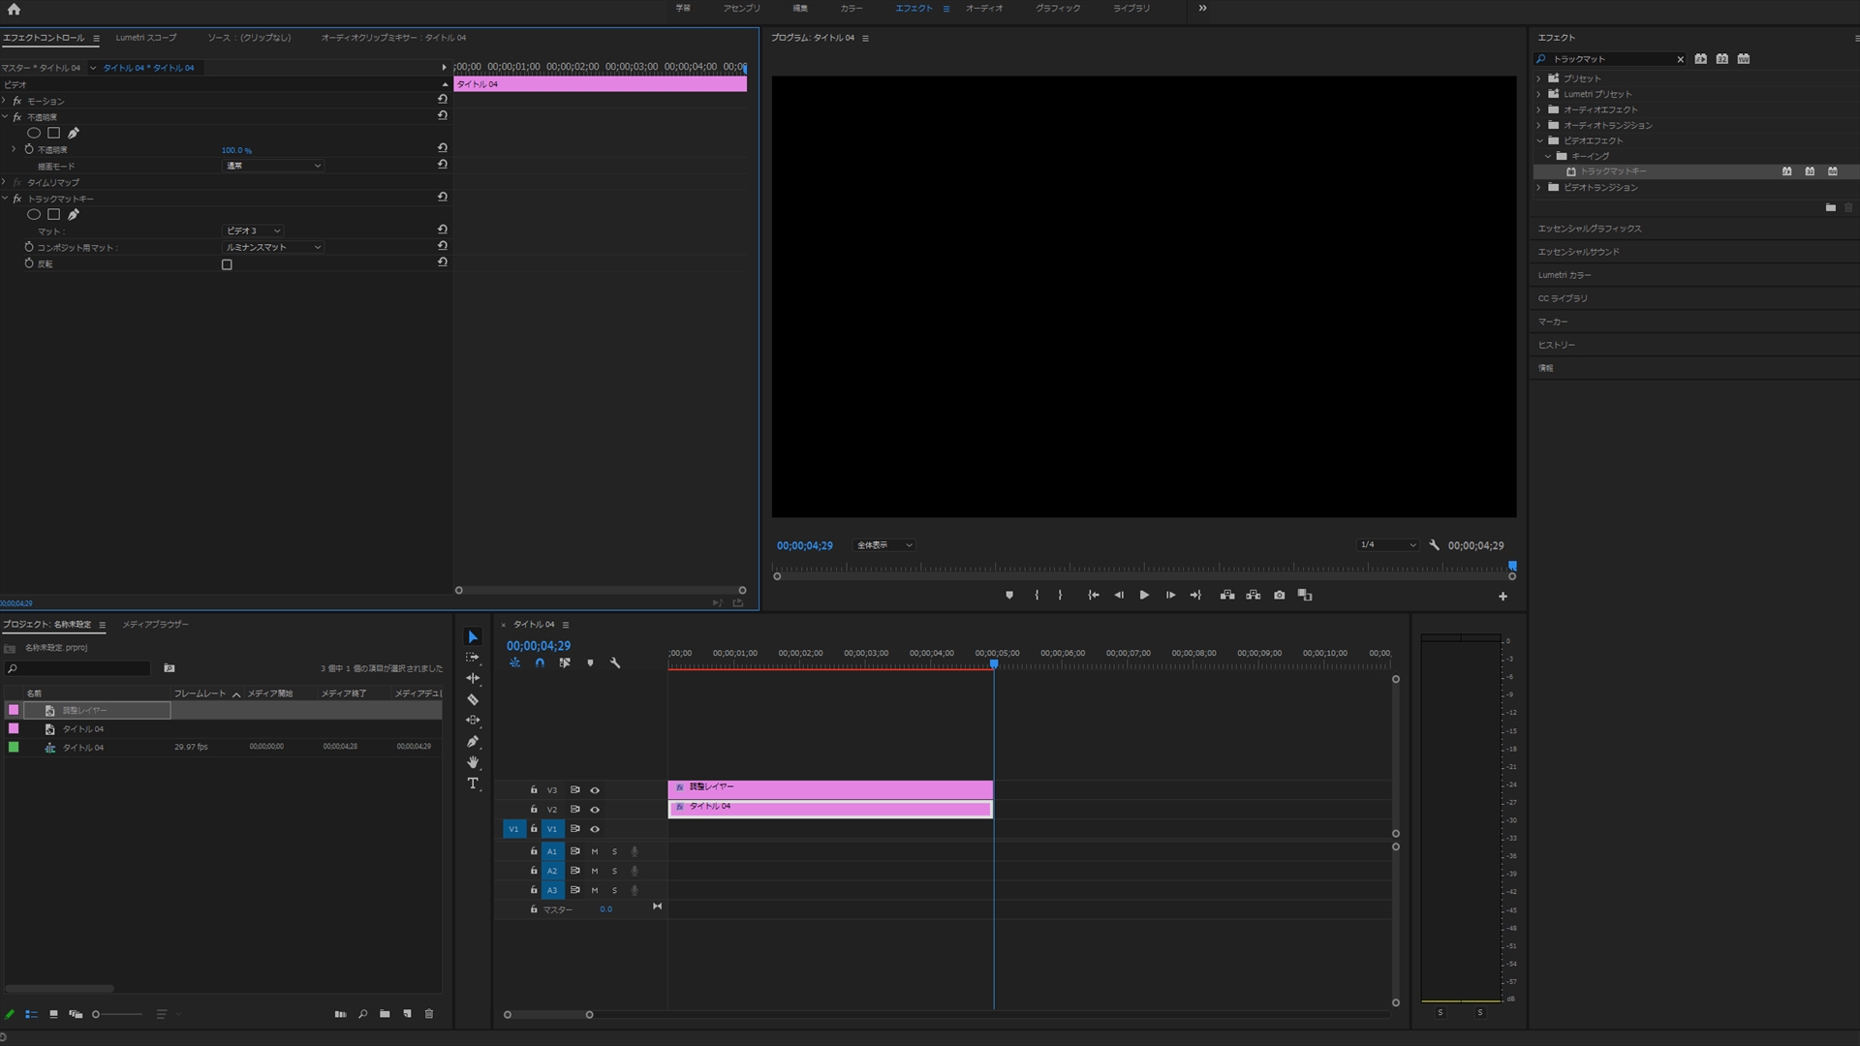This screenshot has width=1860, height=1046.
Task: Toggle V1 track output eye
Action: click(x=595, y=829)
